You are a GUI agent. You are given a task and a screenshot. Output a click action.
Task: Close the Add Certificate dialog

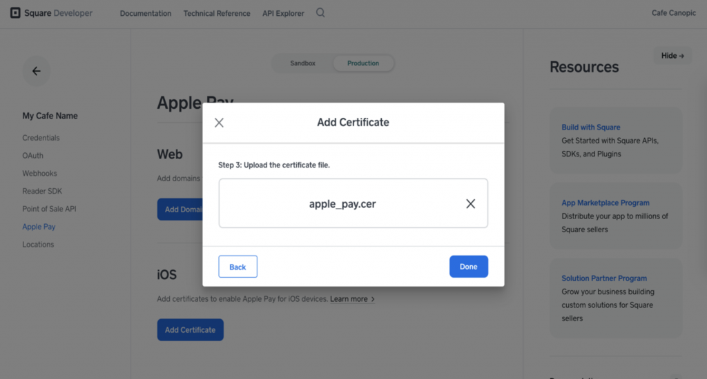click(219, 123)
